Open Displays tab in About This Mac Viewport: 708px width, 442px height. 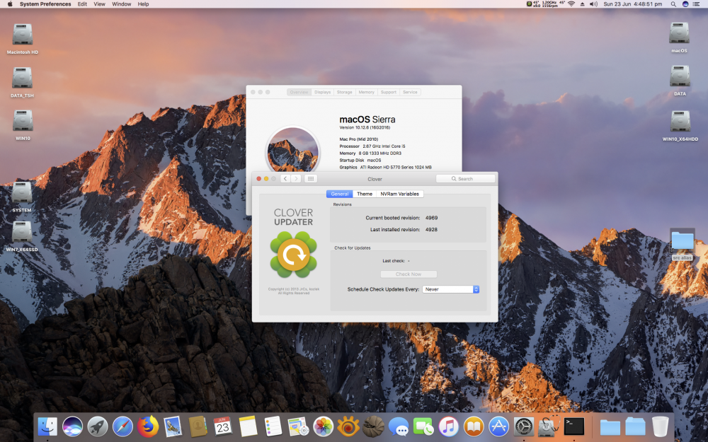point(322,92)
